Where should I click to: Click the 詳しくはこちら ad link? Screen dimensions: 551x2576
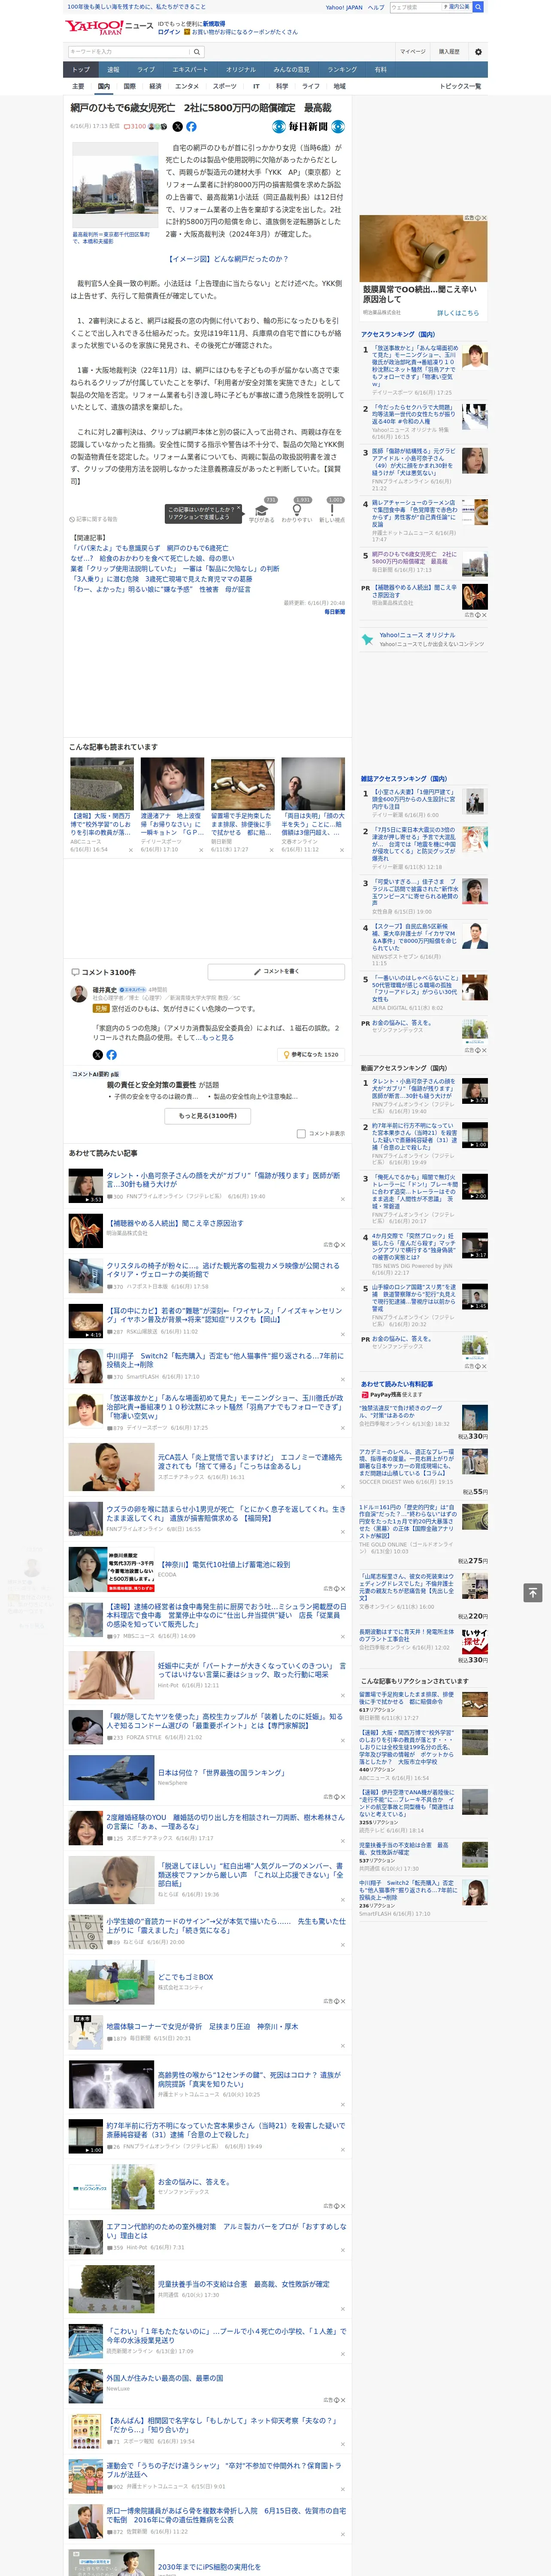click(x=457, y=313)
